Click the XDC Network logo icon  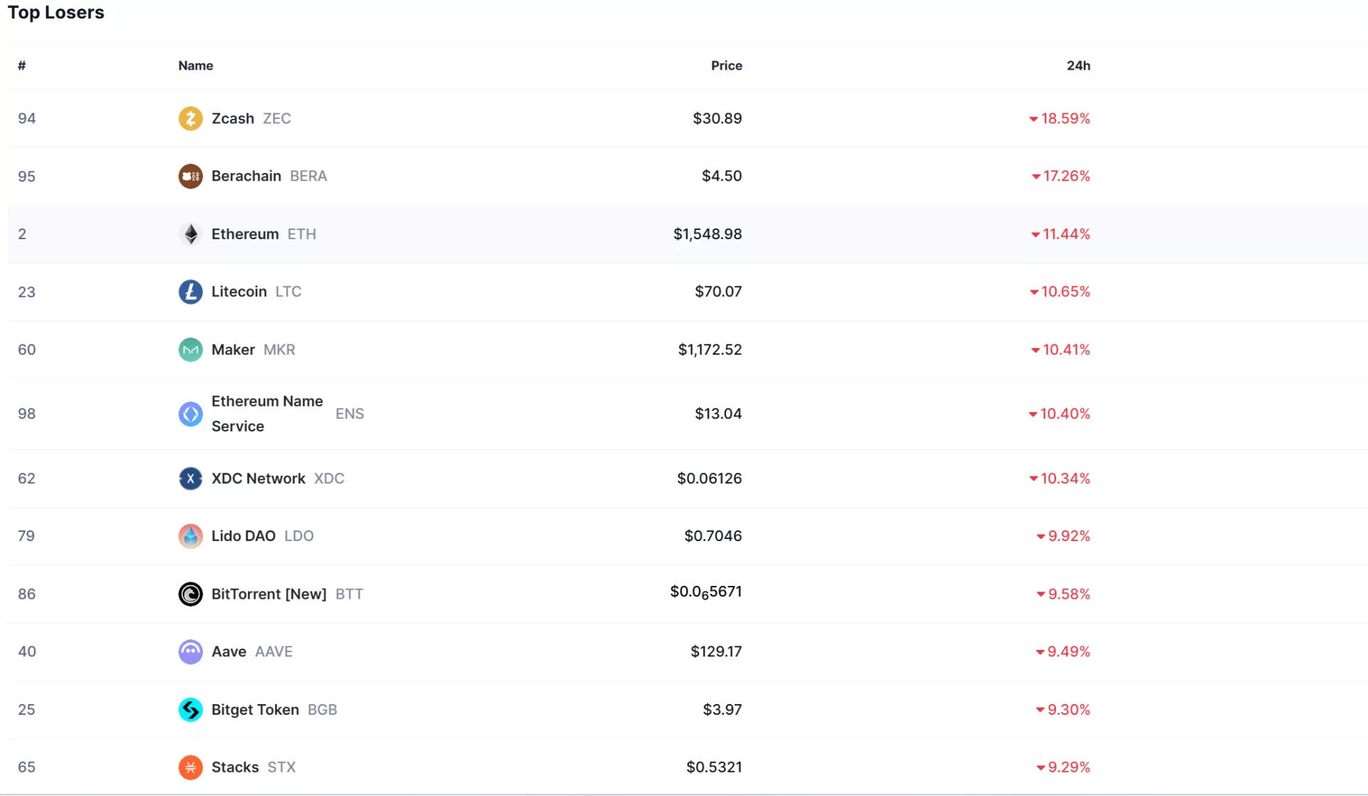point(190,478)
